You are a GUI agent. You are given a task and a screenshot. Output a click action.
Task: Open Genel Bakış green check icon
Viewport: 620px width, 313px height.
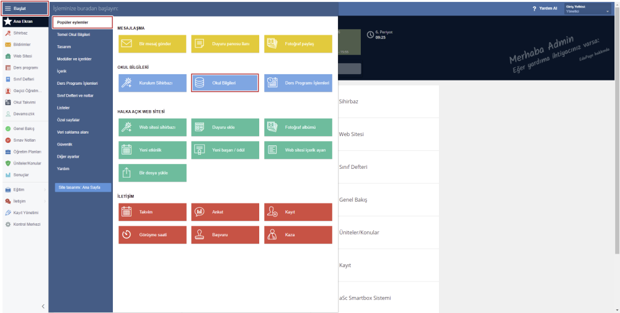(x=8, y=129)
